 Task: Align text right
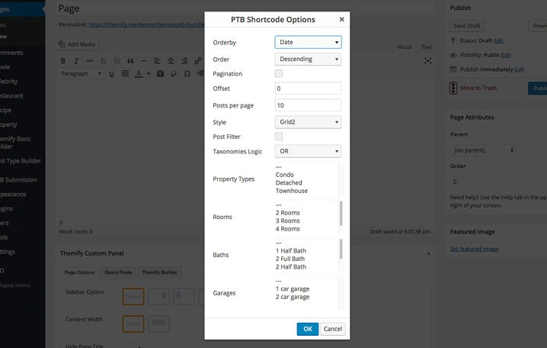point(184,61)
